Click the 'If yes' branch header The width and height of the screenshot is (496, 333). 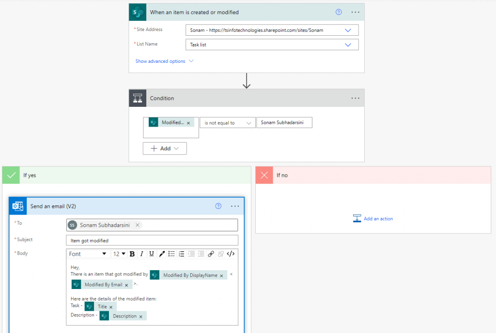(x=126, y=175)
